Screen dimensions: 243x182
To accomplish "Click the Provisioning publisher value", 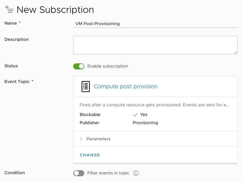I will [x=145, y=123].
